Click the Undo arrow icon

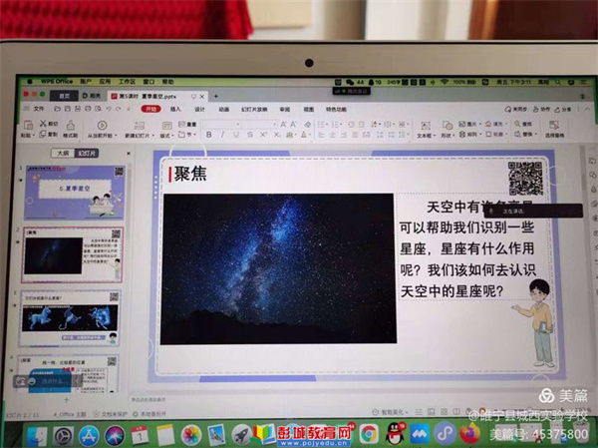pyautogui.click(x=109, y=109)
